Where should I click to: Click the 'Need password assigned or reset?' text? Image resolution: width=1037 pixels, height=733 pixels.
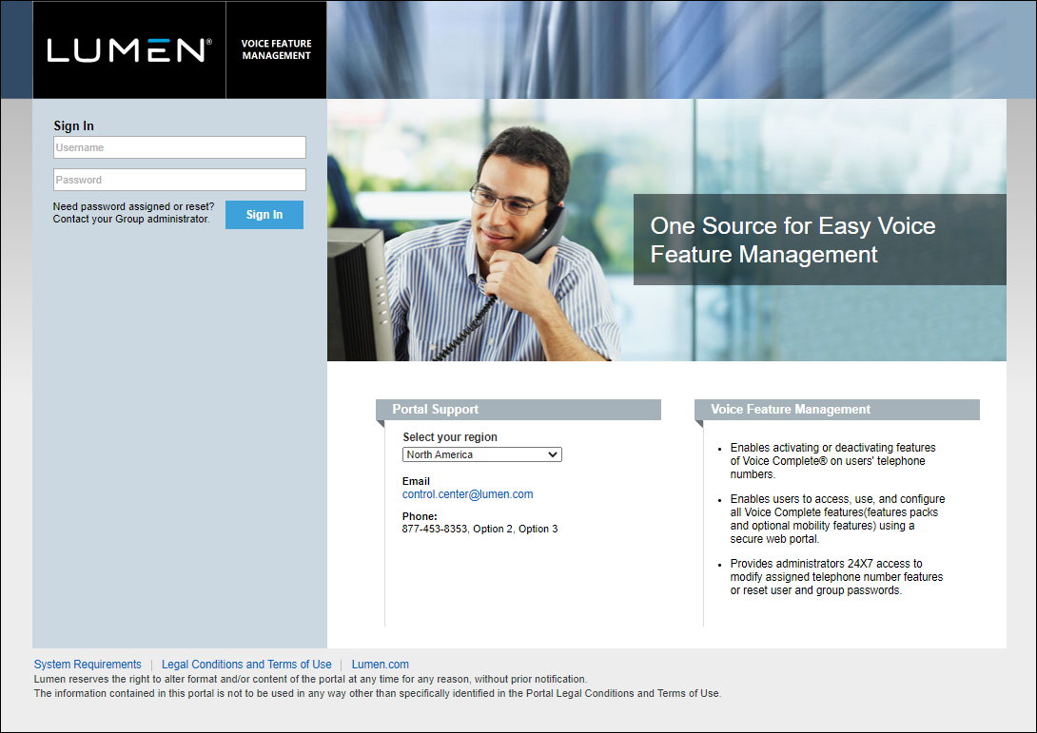[x=133, y=206]
